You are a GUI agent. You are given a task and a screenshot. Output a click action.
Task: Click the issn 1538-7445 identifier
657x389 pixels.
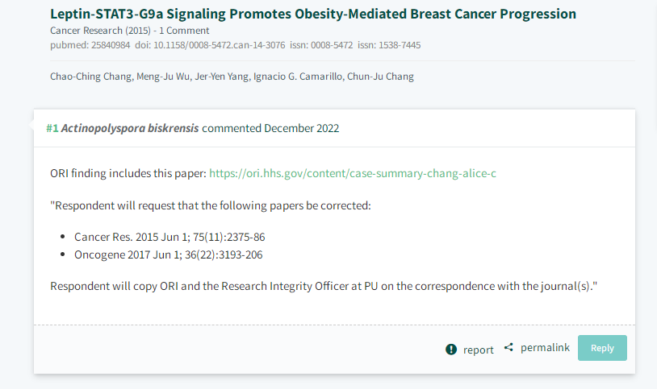click(x=389, y=45)
